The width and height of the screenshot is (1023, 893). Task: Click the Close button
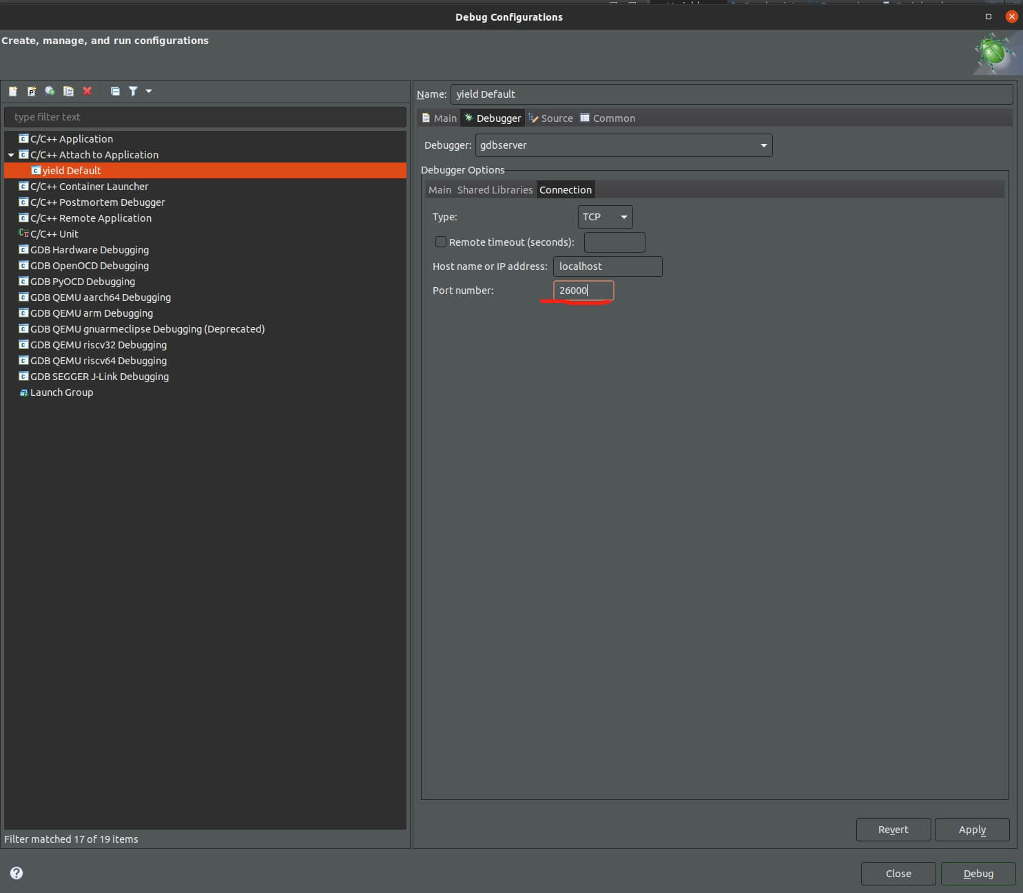point(898,874)
